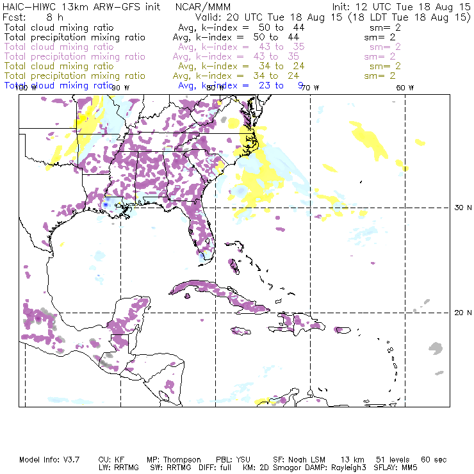
Task: Click the 'Init: 12 UTC Tue 18 Aug 15' text
Action: (402, 7)
